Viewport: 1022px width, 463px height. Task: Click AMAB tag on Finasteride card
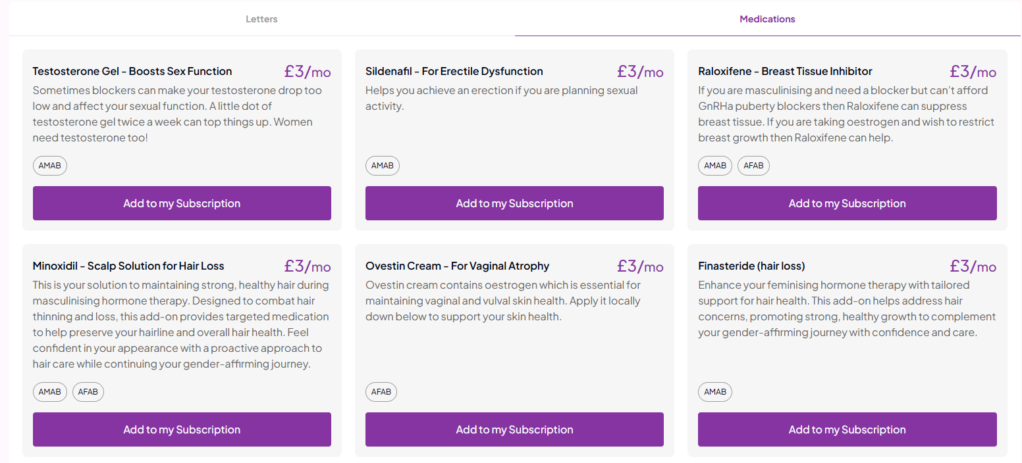click(x=715, y=392)
